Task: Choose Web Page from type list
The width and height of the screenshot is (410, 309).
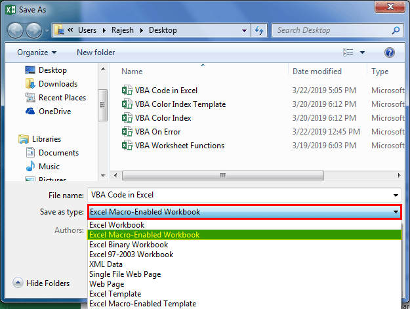Action: [244, 284]
